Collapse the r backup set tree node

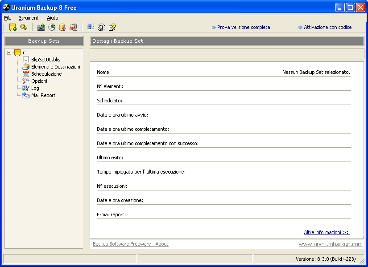(9, 53)
